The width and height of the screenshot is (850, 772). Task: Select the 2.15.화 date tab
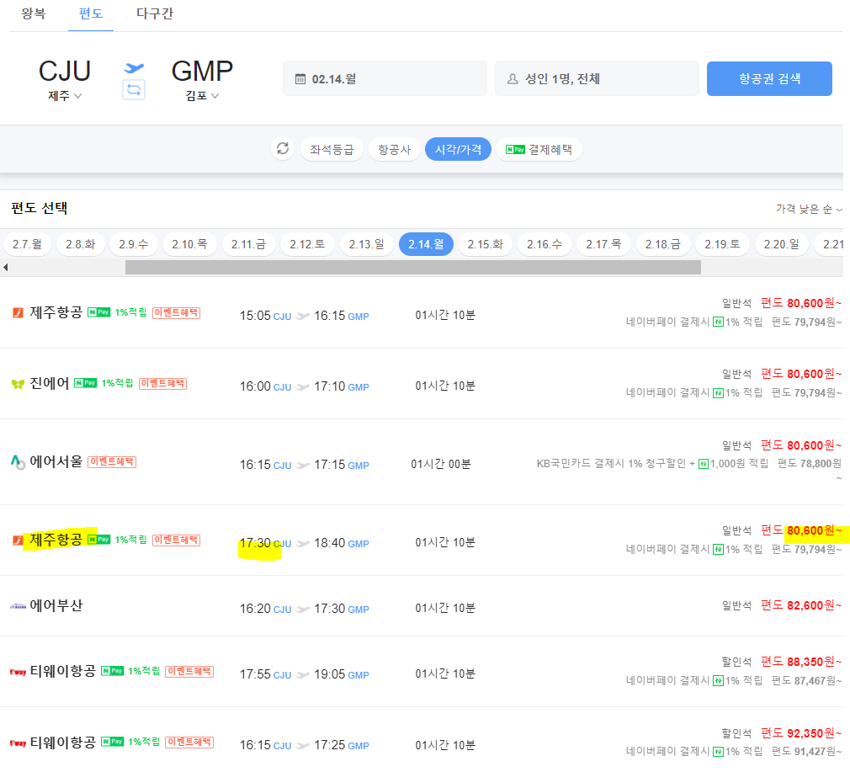tap(485, 244)
